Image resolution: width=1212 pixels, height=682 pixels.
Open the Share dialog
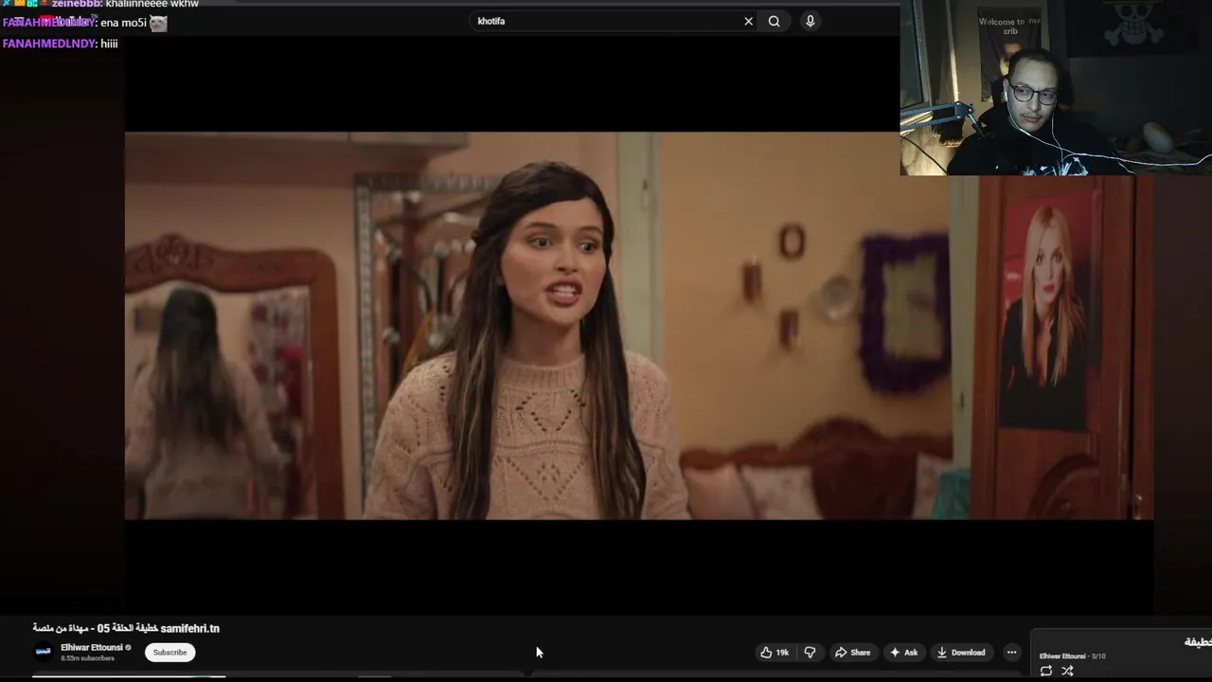tap(852, 653)
